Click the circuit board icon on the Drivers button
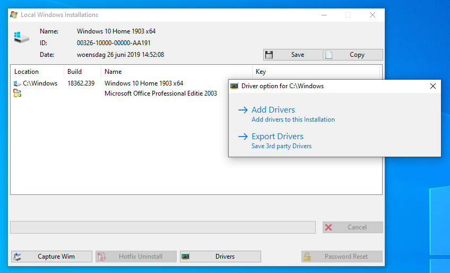The height and width of the screenshot is (273, 450). pos(185,257)
